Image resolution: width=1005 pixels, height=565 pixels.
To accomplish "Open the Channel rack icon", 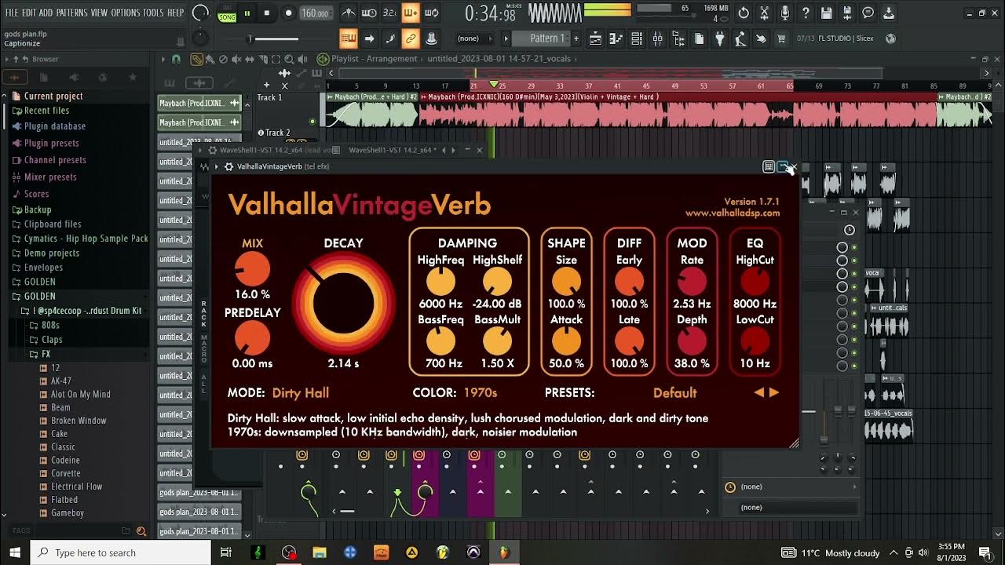I will pos(637,38).
